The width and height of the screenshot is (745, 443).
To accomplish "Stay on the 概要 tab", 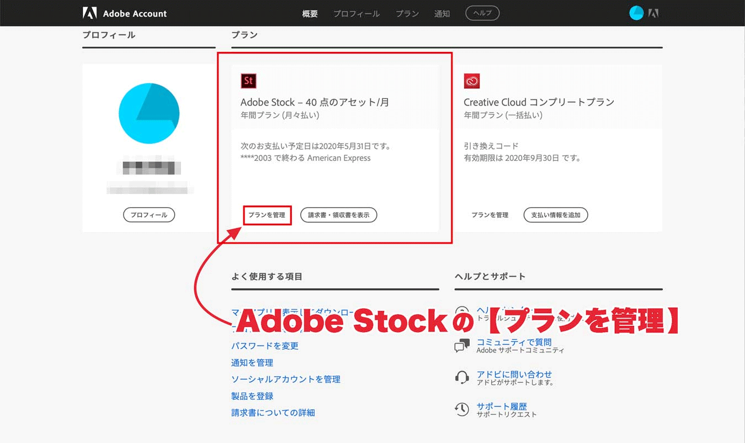I will pos(310,13).
